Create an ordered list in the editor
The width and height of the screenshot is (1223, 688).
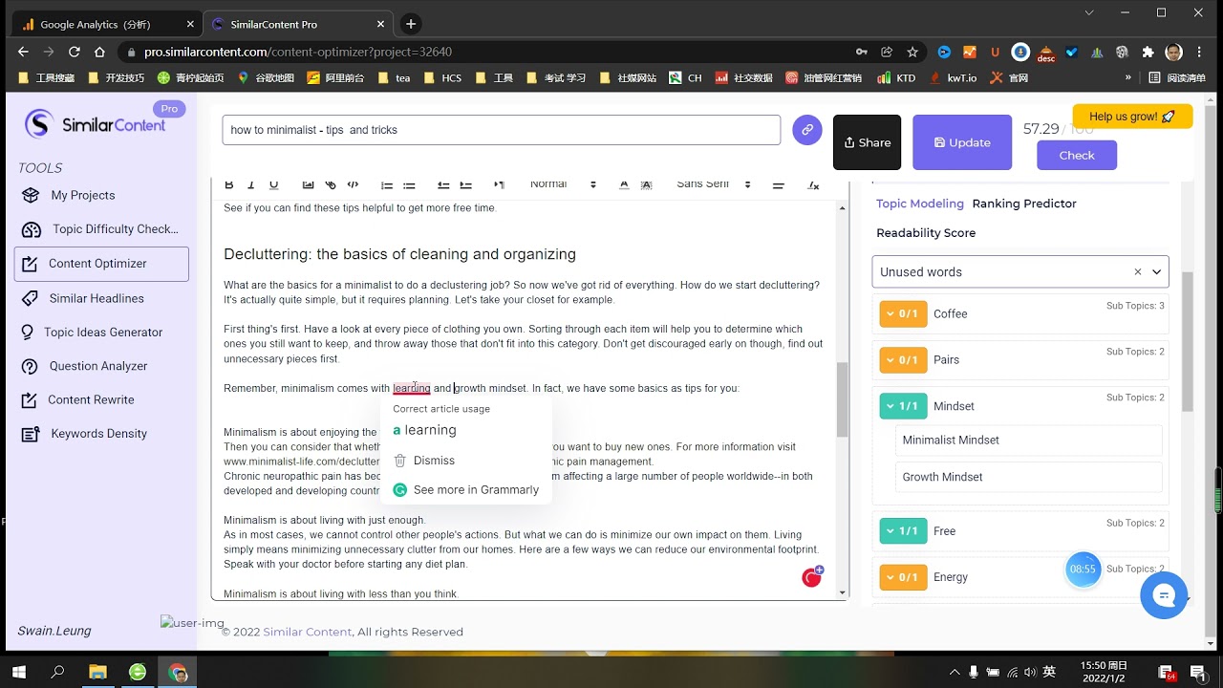[387, 184]
